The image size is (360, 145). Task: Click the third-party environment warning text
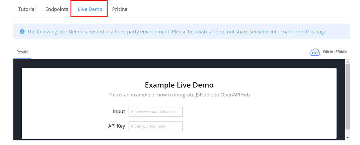[x=177, y=31]
